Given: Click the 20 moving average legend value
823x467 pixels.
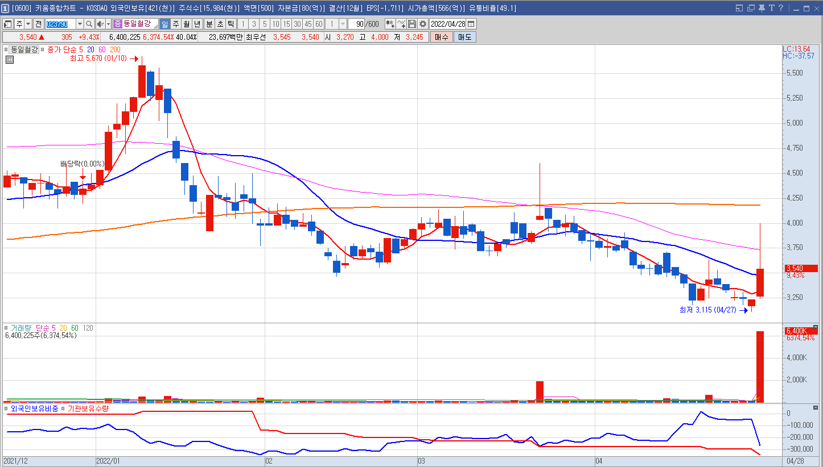Looking at the screenshot, I should [x=90, y=49].
